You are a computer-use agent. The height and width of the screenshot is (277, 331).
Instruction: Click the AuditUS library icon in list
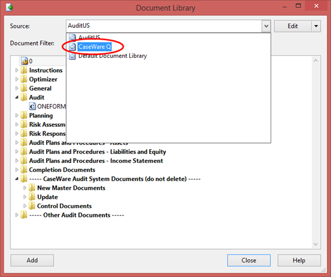[73, 37]
